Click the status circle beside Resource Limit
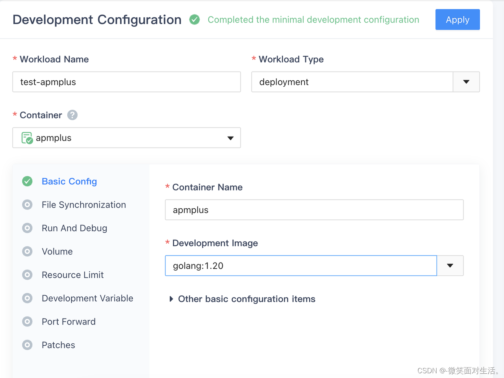The width and height of the screenshot is (504, 378). (27, 275)
